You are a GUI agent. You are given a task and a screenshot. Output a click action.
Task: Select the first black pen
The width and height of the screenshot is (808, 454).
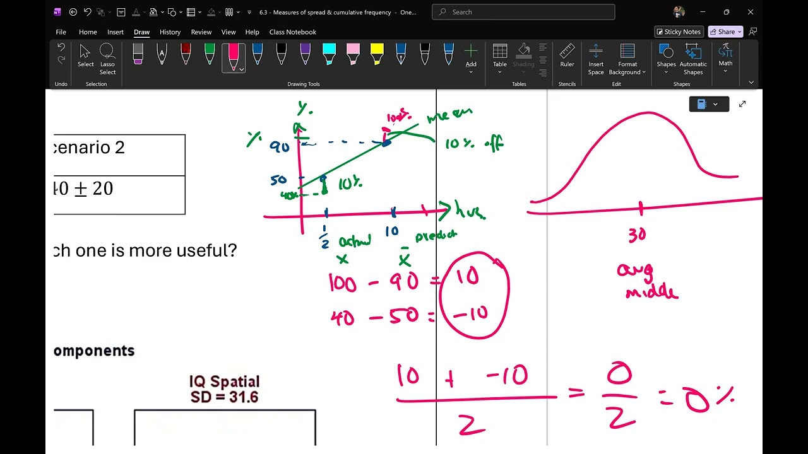282,54
